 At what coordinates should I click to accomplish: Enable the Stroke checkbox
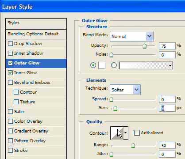click(x=10, y=150)
